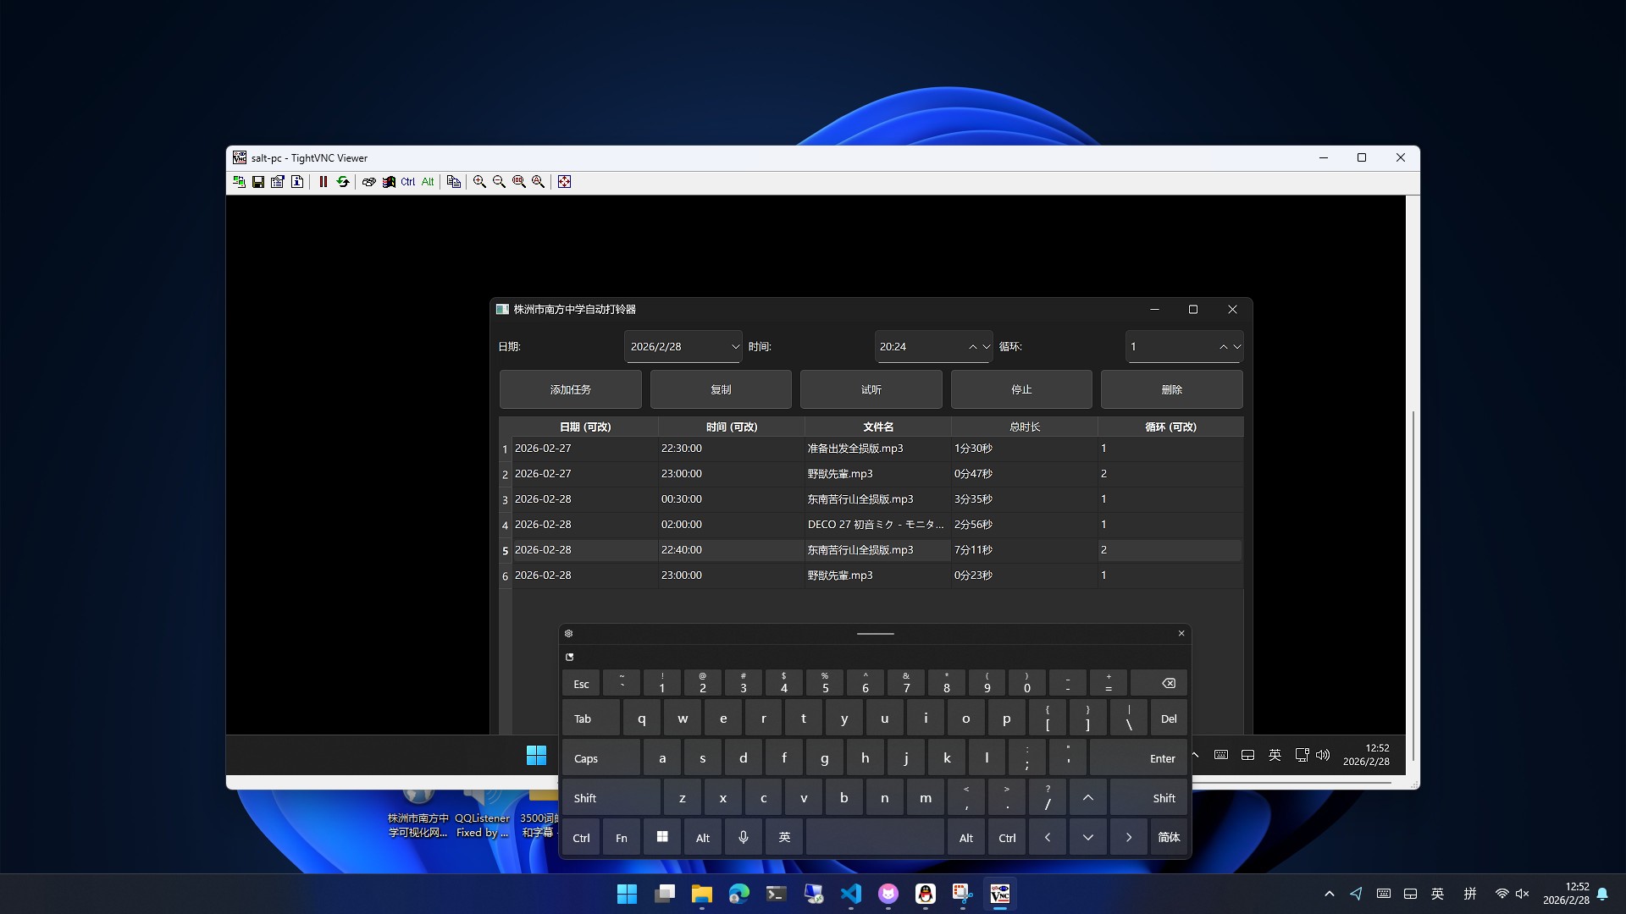Click the full screen icon in TightVNC toolbar
1626x914 pixels.
pos(564,182)
